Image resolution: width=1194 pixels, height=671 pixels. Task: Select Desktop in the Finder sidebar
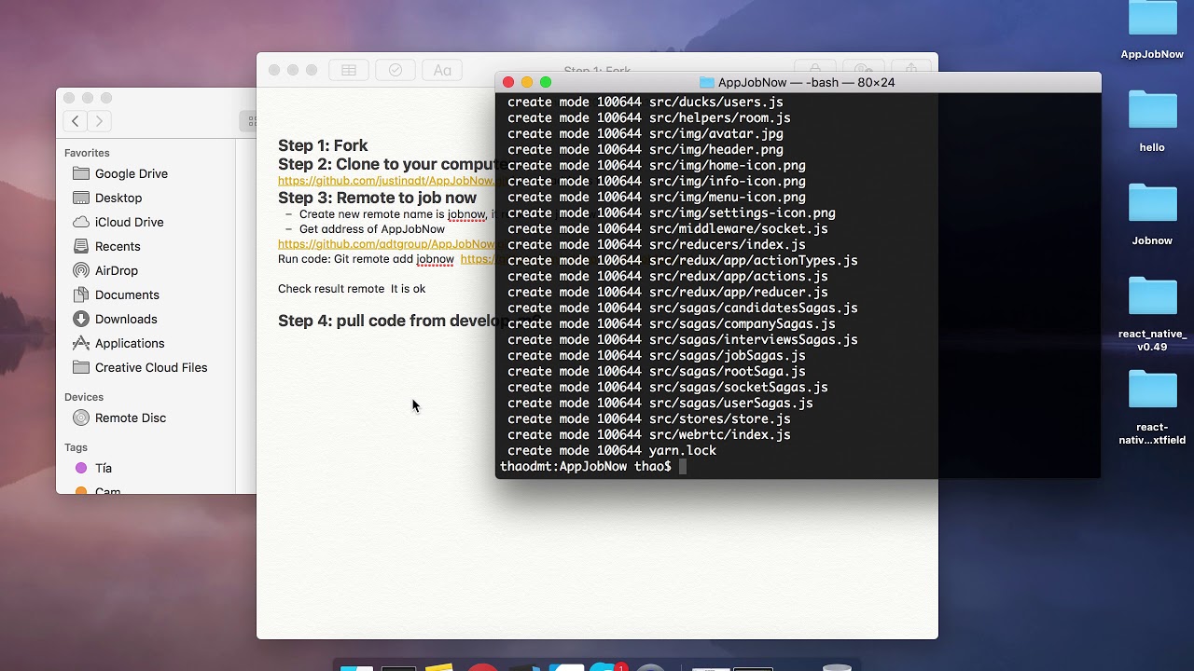point(118,198)
